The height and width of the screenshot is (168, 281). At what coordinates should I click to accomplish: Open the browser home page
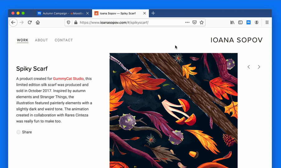tap(38, 22)
